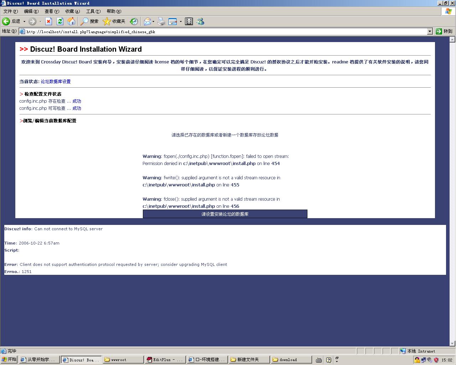Image resolution: width=456 pixels, height=365 pixels.
Task: Switch to 从零开始学 taskbar window
Action: (x=39, y=360)
